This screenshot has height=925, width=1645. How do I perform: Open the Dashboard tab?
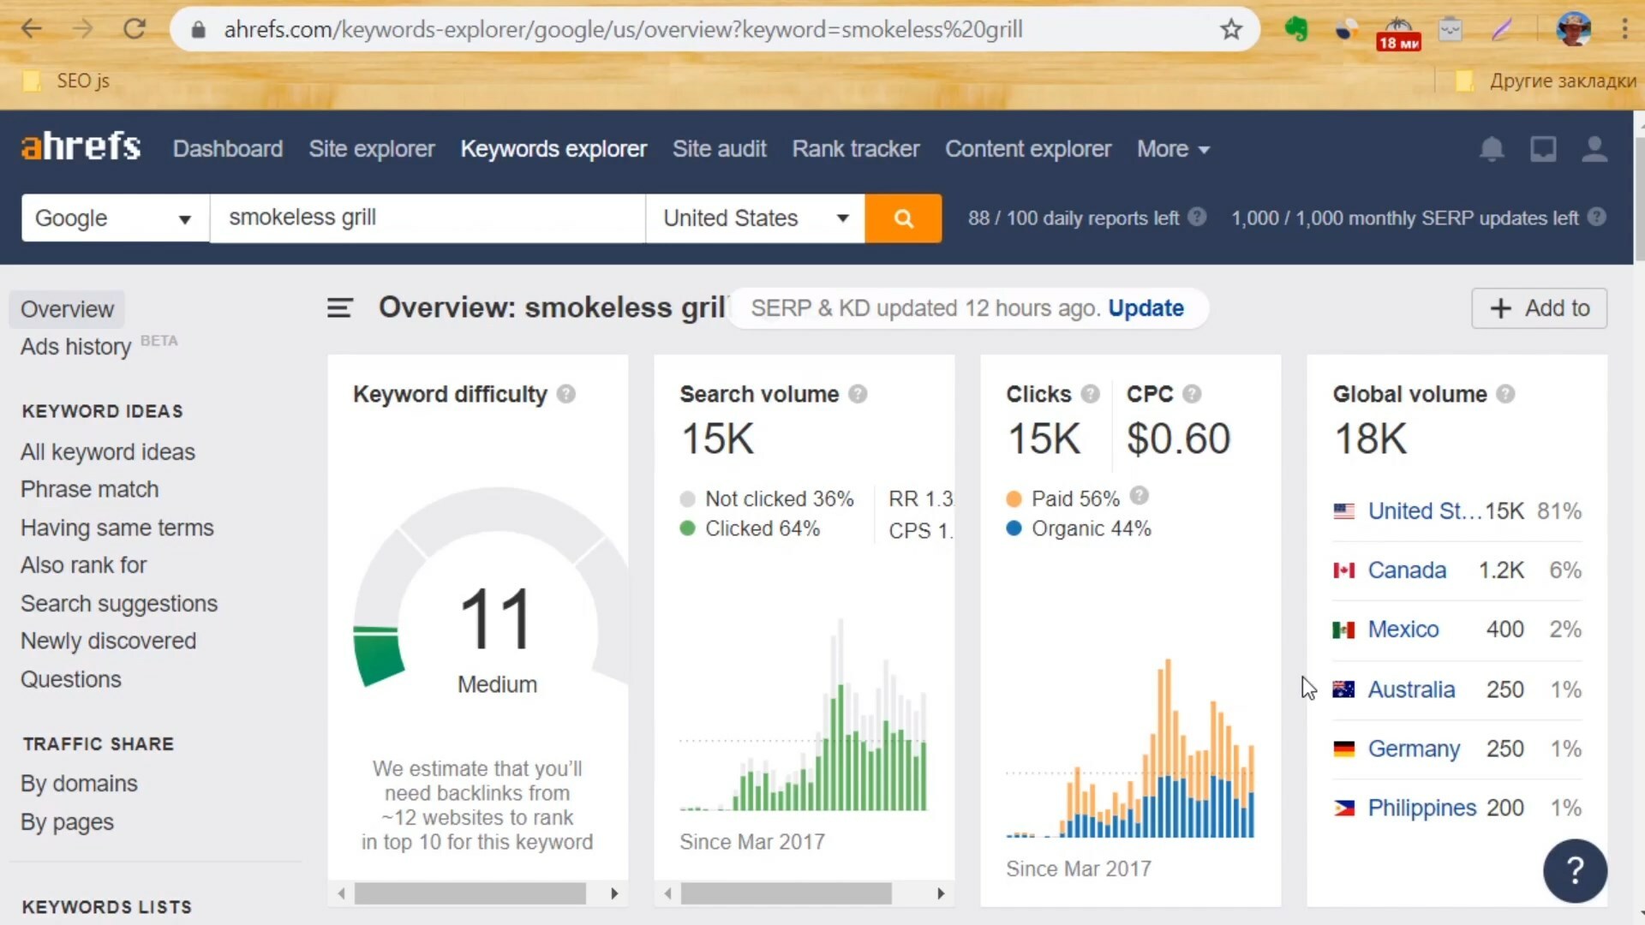[228, 149]
